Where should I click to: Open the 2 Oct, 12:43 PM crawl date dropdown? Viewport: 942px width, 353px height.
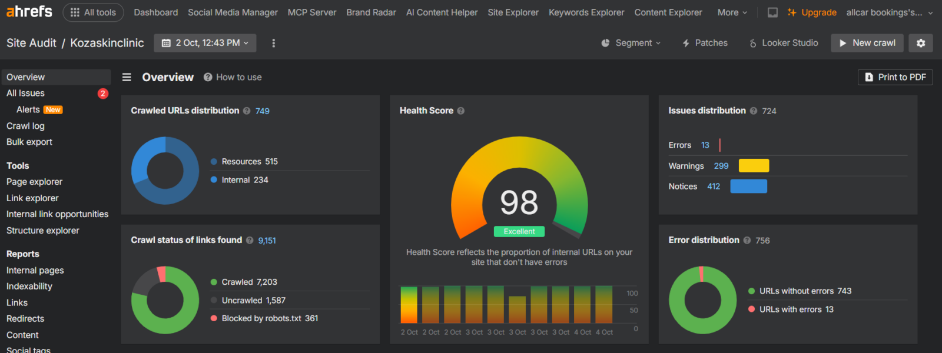205,43
